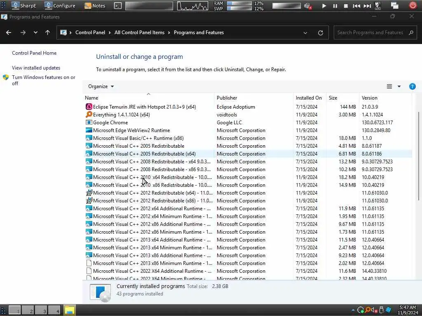Start playback with the Play button
The height and width of the screenshot is (316, 422).
[324, 6]
